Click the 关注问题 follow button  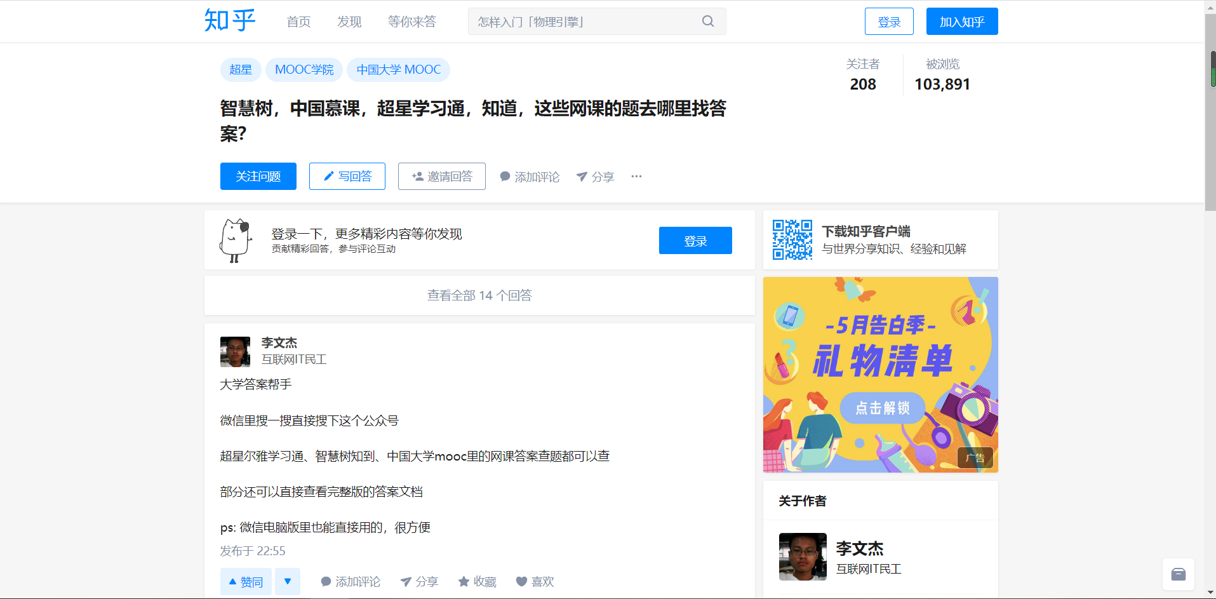[258, 176]
